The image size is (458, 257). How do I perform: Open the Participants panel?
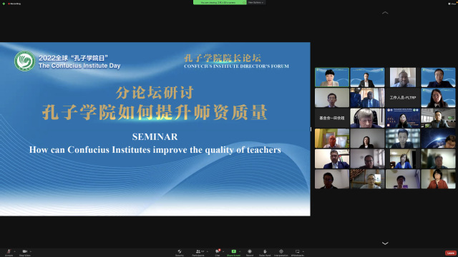tap(198, 251)
